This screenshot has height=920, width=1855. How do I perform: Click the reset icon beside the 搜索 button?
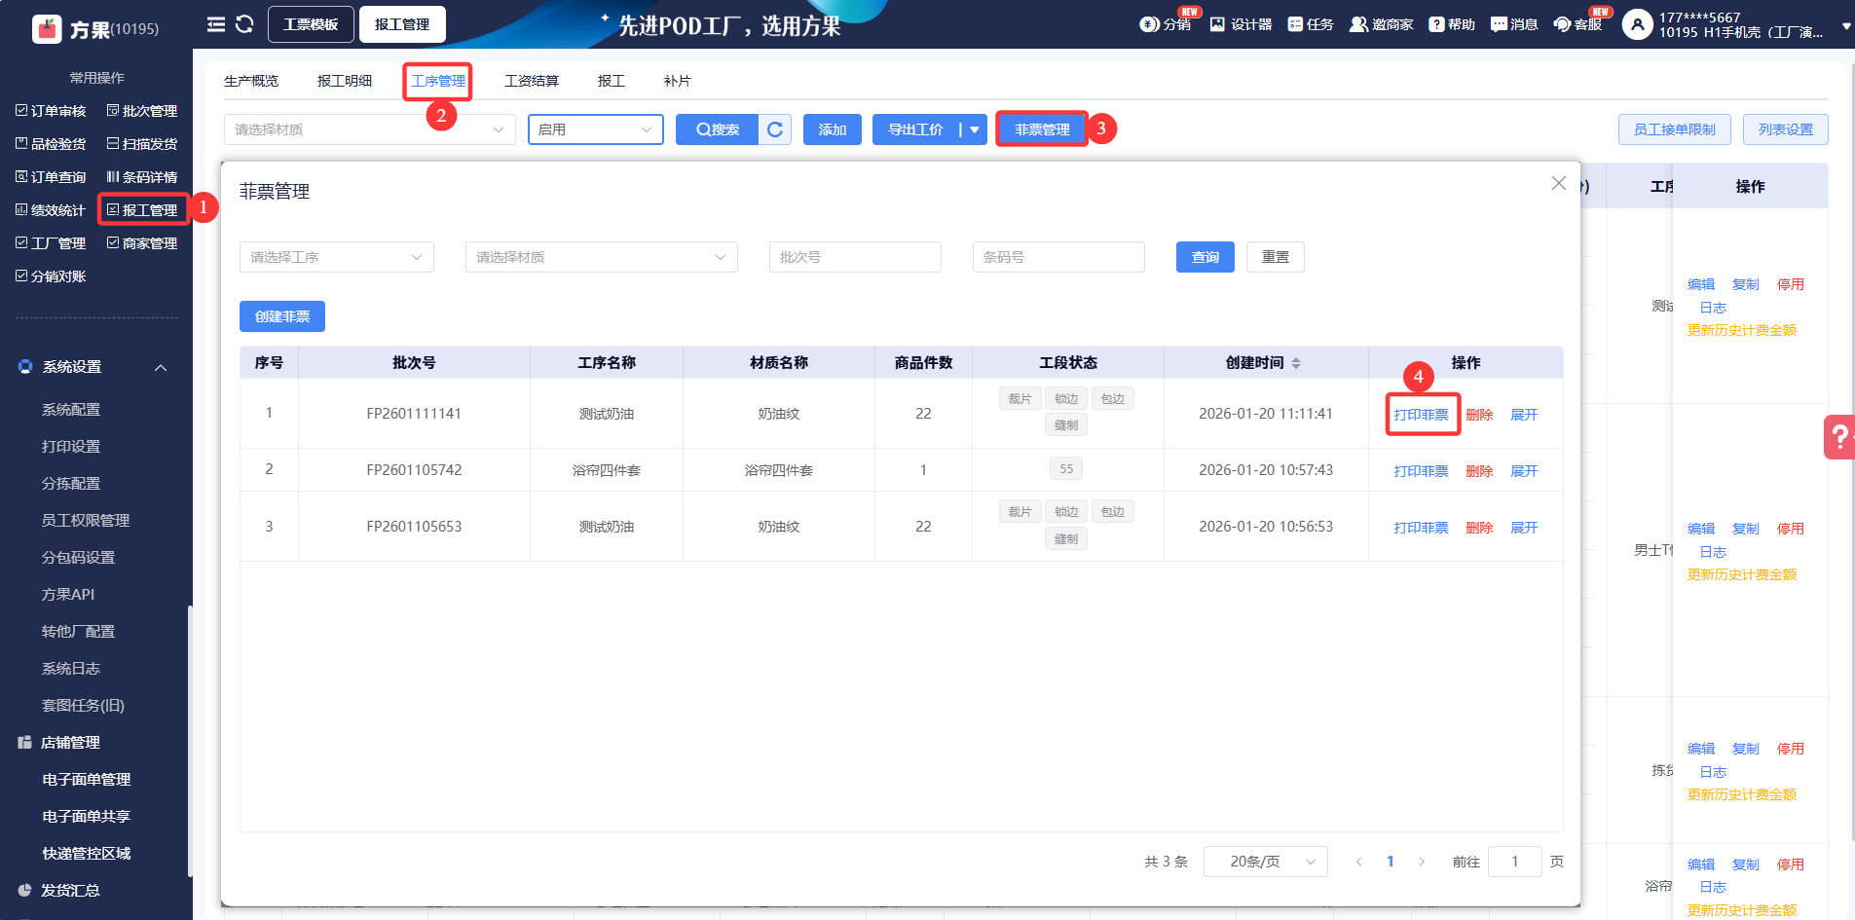pyautogui.click(x=775, y=129)
